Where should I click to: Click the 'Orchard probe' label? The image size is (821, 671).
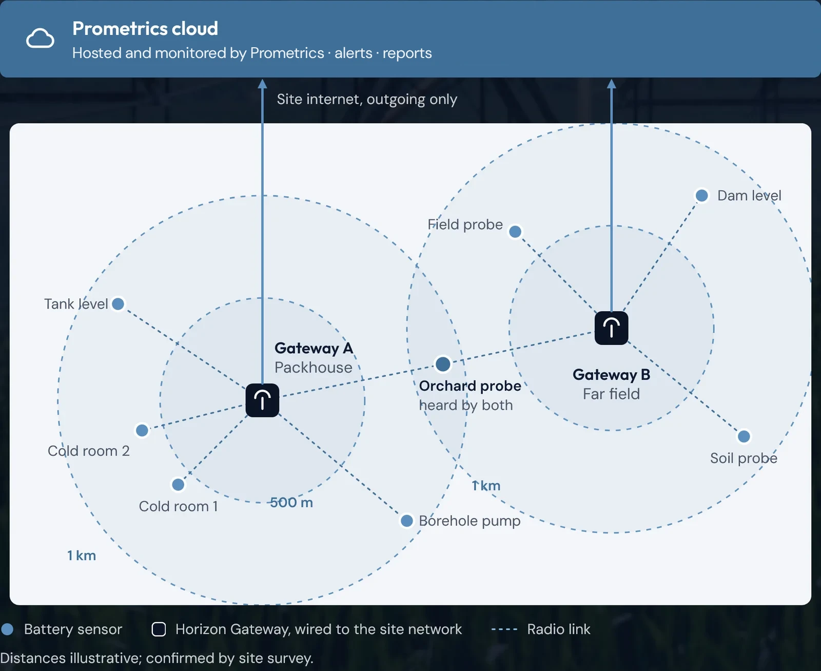(470, 386)
